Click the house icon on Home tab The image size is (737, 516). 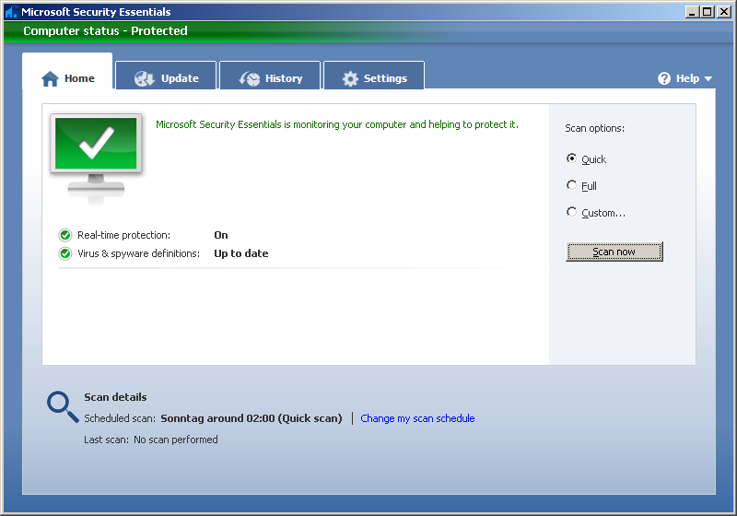(x=51, y=79)
